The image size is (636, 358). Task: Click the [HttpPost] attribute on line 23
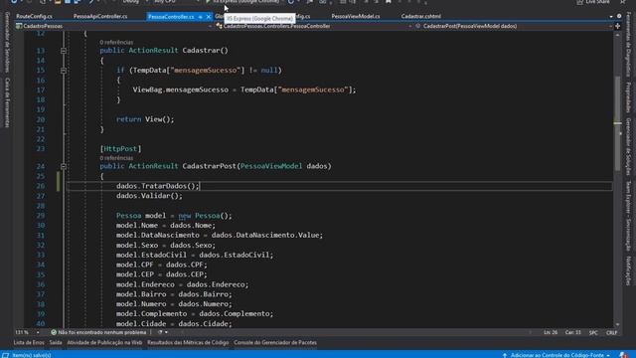(120, 149)
